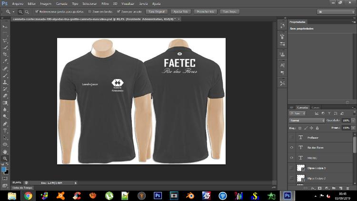Open the Normal blend mode dropdown
This screenshot has height=201, width=357.
point(307,121)
